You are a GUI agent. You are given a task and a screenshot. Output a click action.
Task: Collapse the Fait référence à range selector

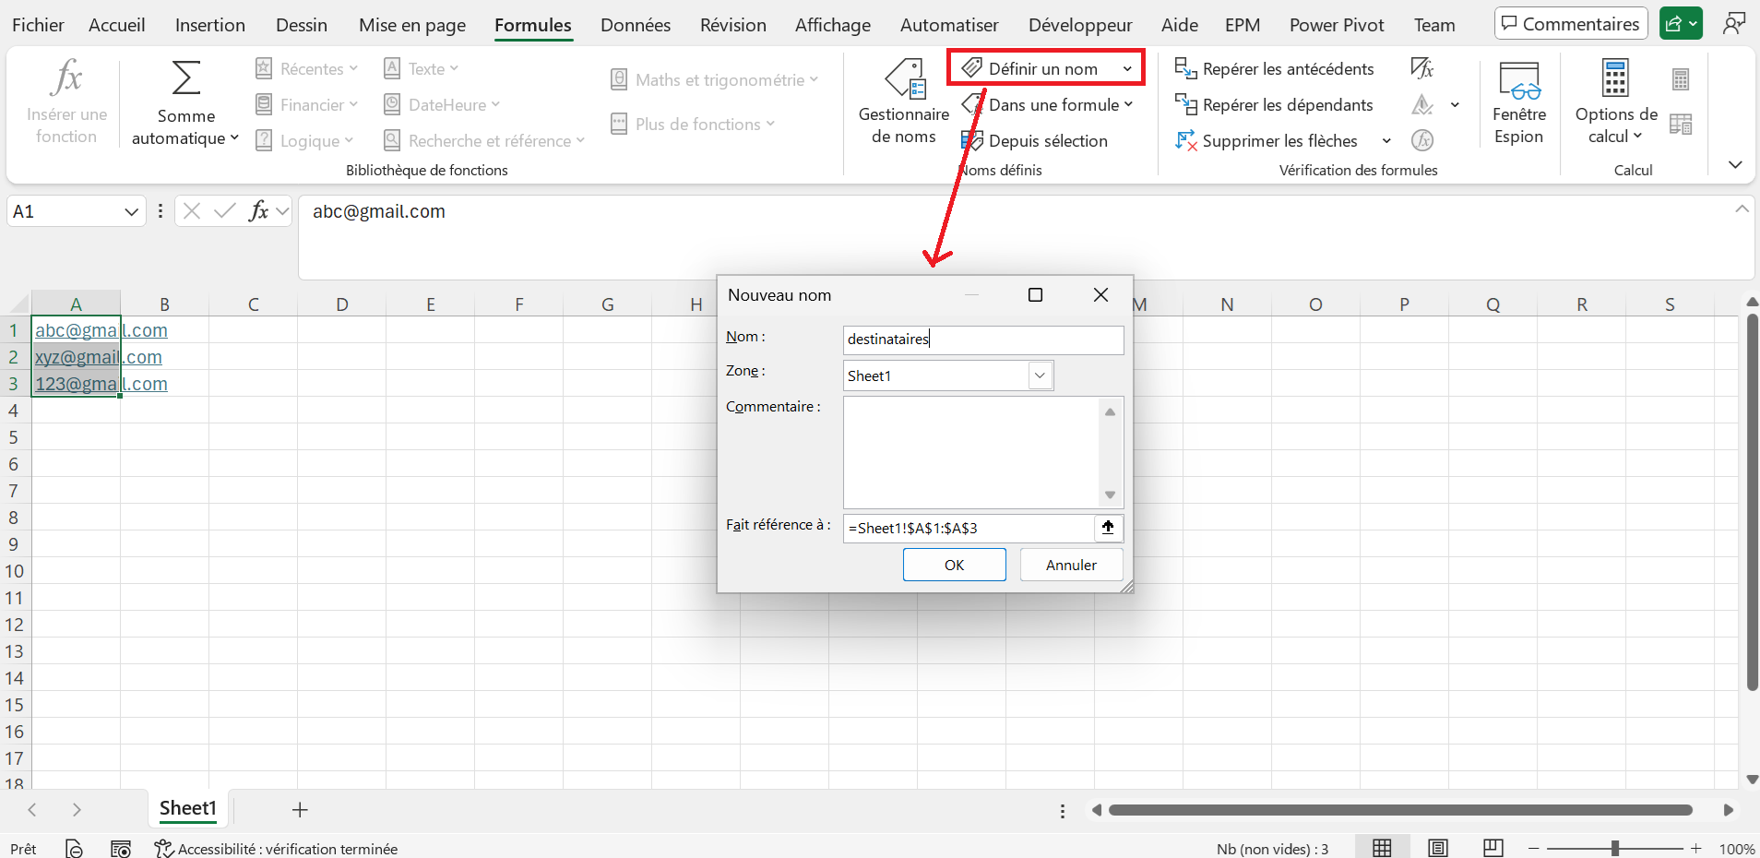[x=1108, y=528]
